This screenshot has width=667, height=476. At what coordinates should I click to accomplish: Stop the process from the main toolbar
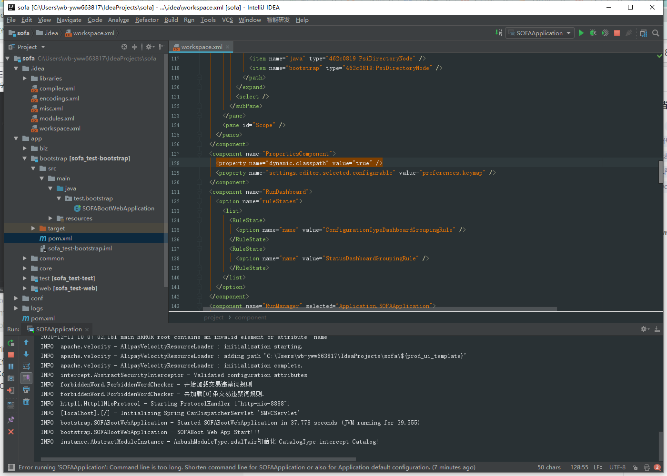(x=617, y=33)
